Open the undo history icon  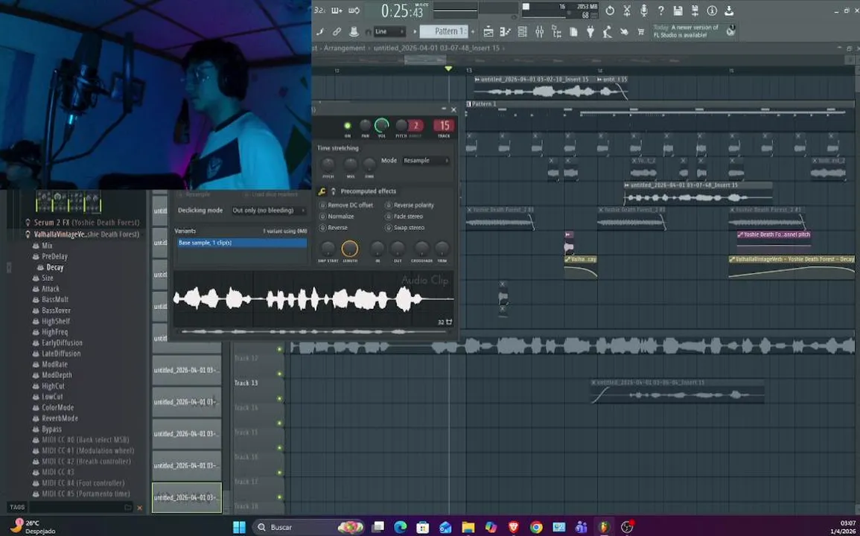tap(610, 10)
